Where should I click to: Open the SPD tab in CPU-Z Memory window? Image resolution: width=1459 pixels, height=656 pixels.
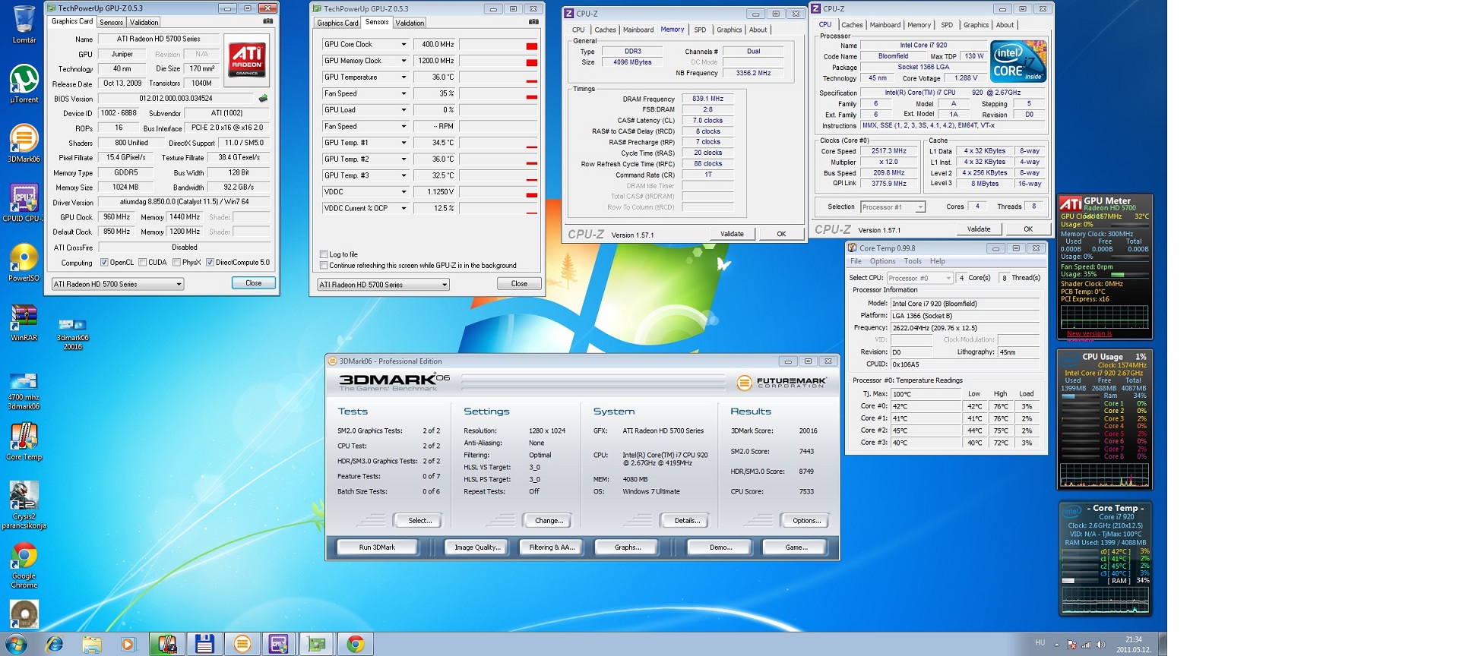(700, 30)
